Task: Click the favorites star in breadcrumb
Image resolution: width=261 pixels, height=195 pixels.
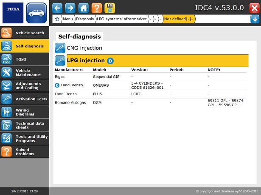Action: (x=57, y=19)
